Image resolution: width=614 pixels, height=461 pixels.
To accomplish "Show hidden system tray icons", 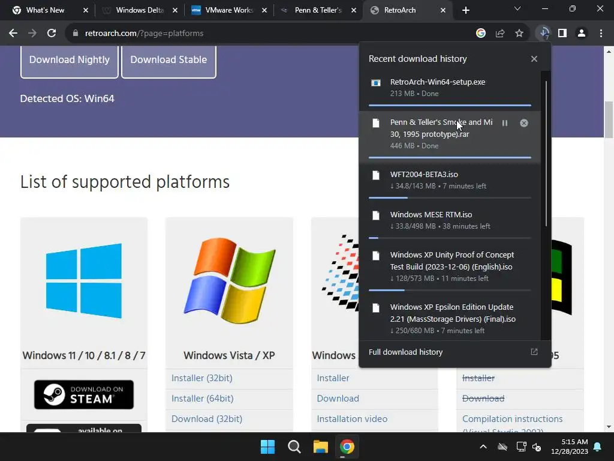I will click(x=483, y=447).
